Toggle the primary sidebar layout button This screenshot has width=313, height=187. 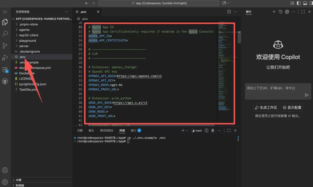(x=299, y=3)
